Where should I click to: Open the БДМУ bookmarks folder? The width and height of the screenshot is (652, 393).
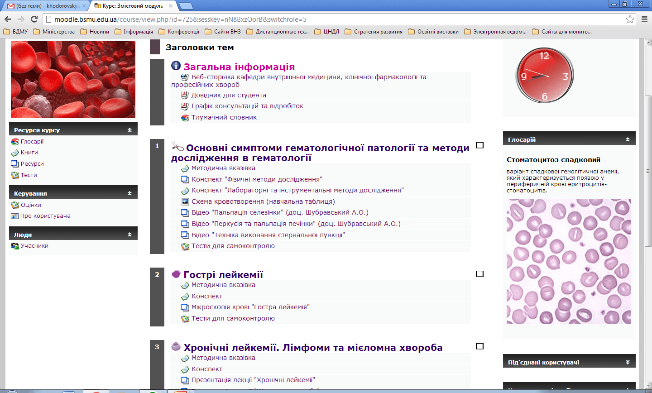tap(15, 32)
